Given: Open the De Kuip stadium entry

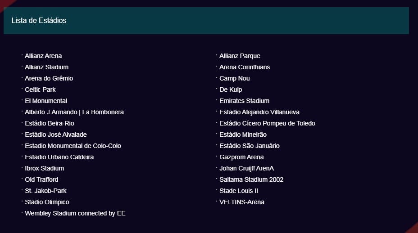Looking at the screenshot, I should tap(231, 90).
